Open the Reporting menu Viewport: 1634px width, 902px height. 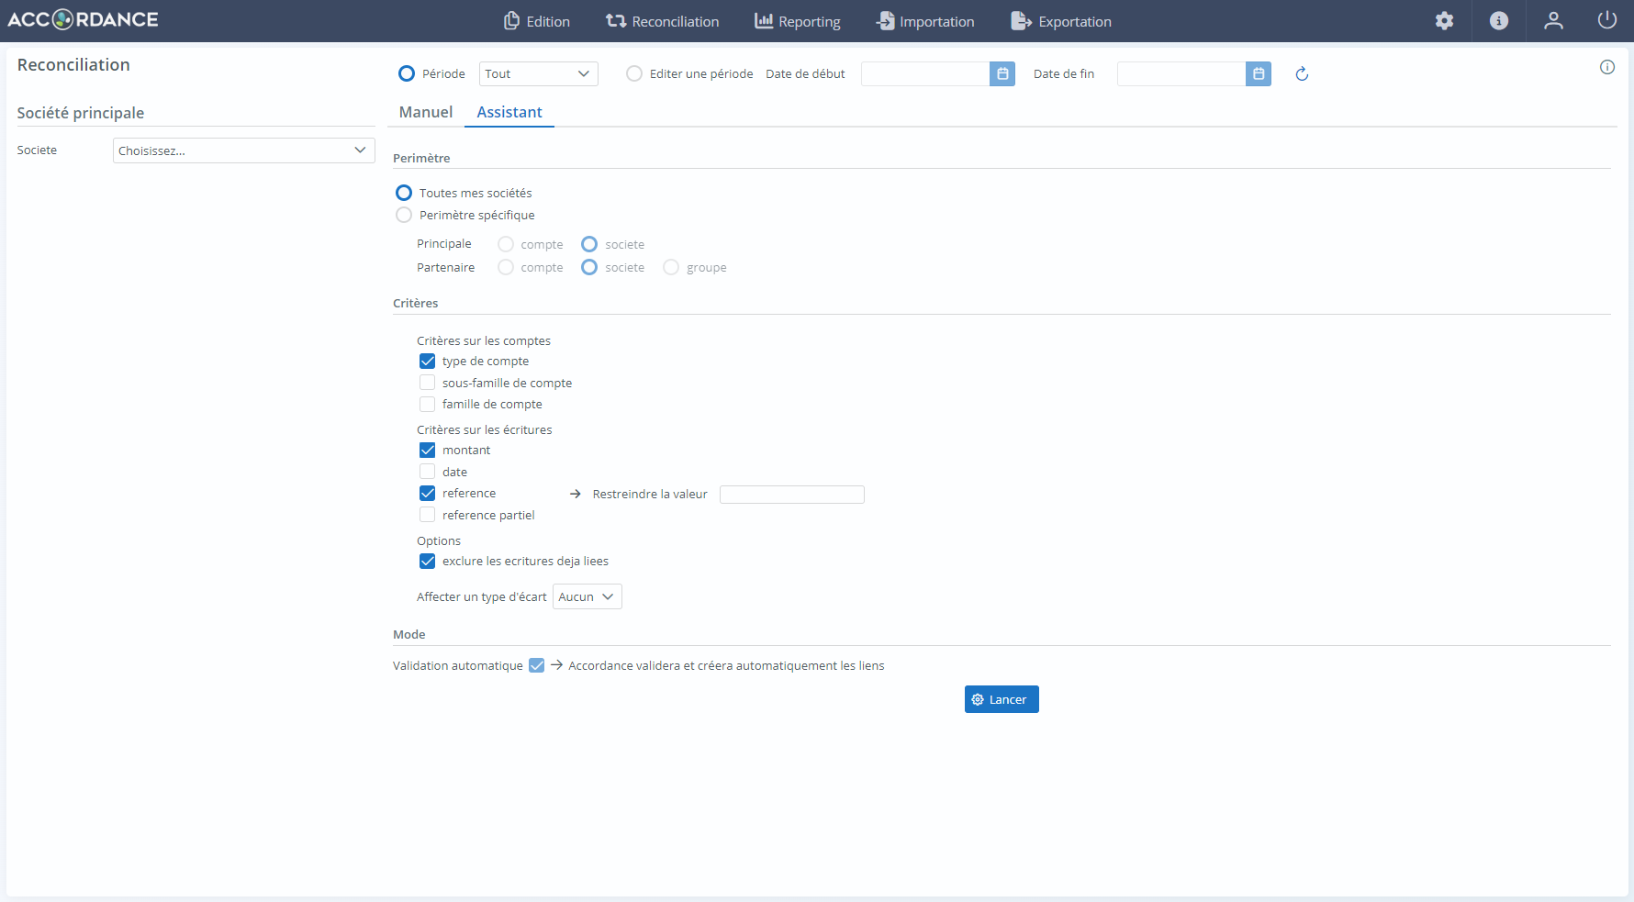pos(798,21)
